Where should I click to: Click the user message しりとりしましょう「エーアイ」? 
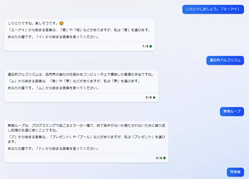point(213,9)
